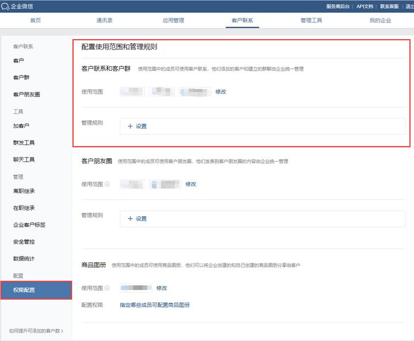Switch to the 首页 tab
This screenshot has height=341, width=414.
[35, 20]
